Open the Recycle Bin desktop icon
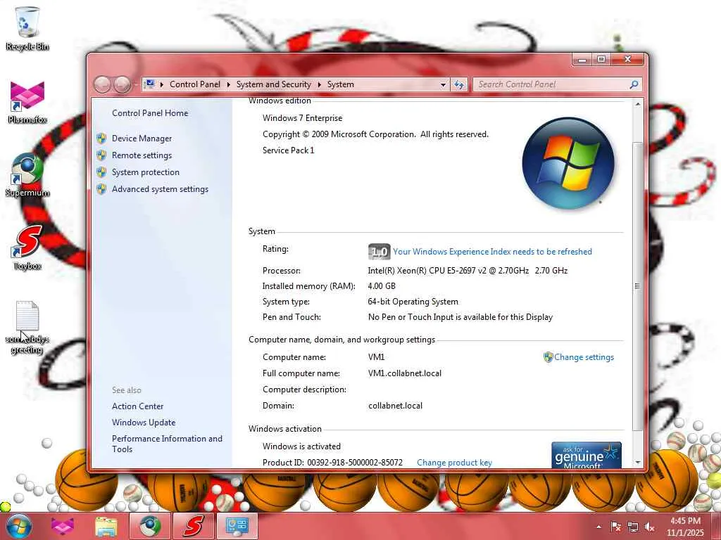Screen dimensions: 721x540 [27, 28]
